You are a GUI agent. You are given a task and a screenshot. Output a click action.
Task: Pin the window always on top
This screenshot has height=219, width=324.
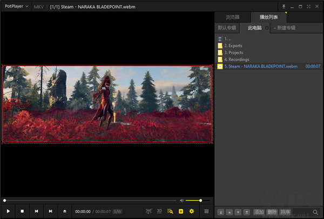click(x=283, y=6)
